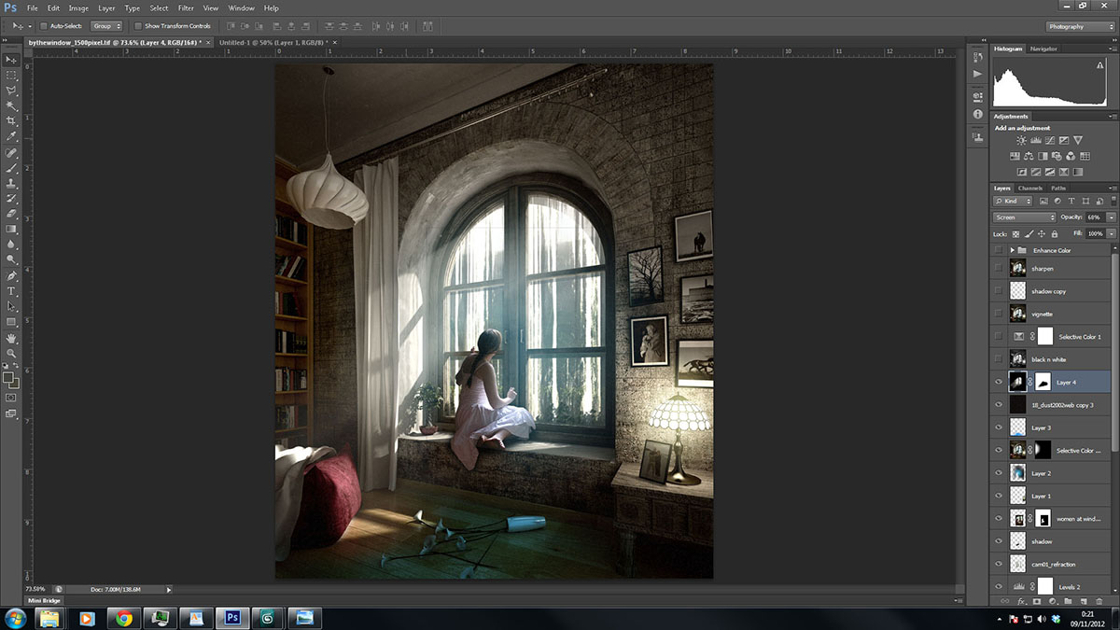This screenshot has height=630, width=1120.
Task: Choose the Clone Stamp tool
Action: click(x=11, y=183)
